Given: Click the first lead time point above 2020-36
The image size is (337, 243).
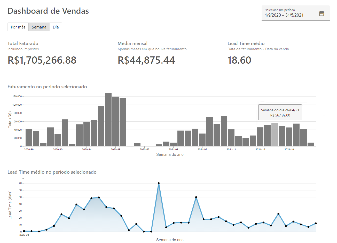Looking at the screenshot, I should click(24, 231).
